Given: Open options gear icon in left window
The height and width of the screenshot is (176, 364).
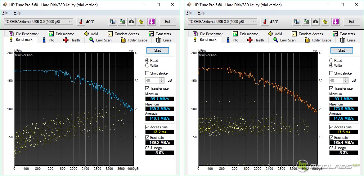Looking at the screenshot, I should 141,22.
